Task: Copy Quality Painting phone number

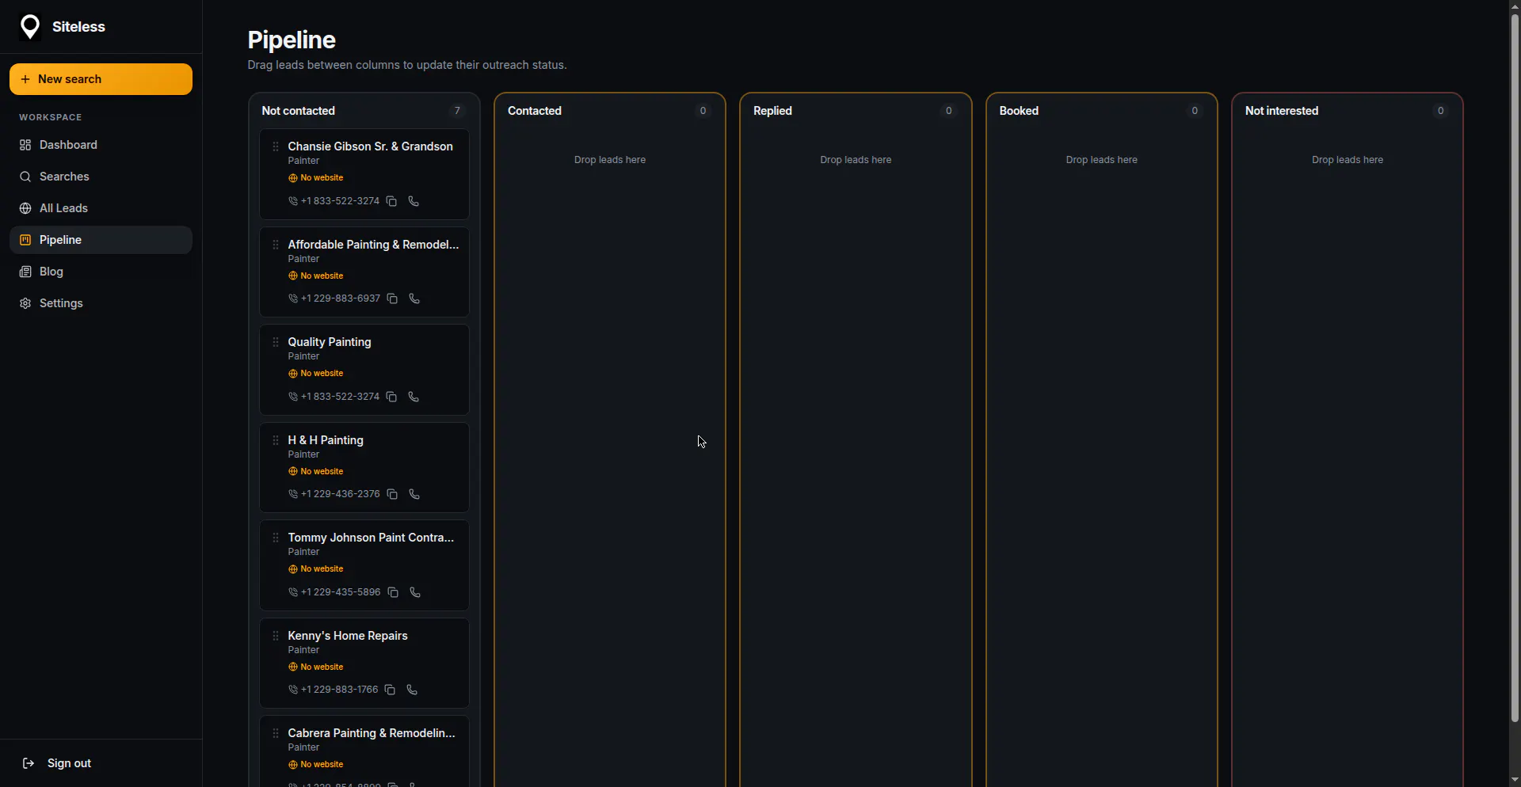Action: [x=391, y=397]
